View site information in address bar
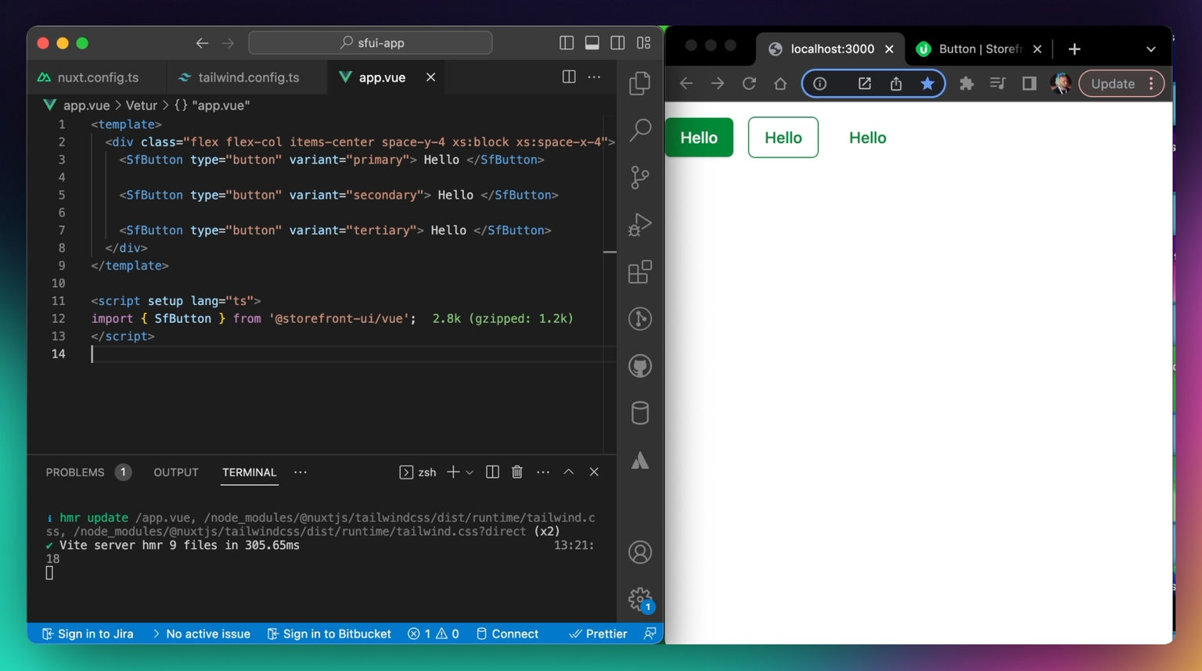 pos(819,84)
